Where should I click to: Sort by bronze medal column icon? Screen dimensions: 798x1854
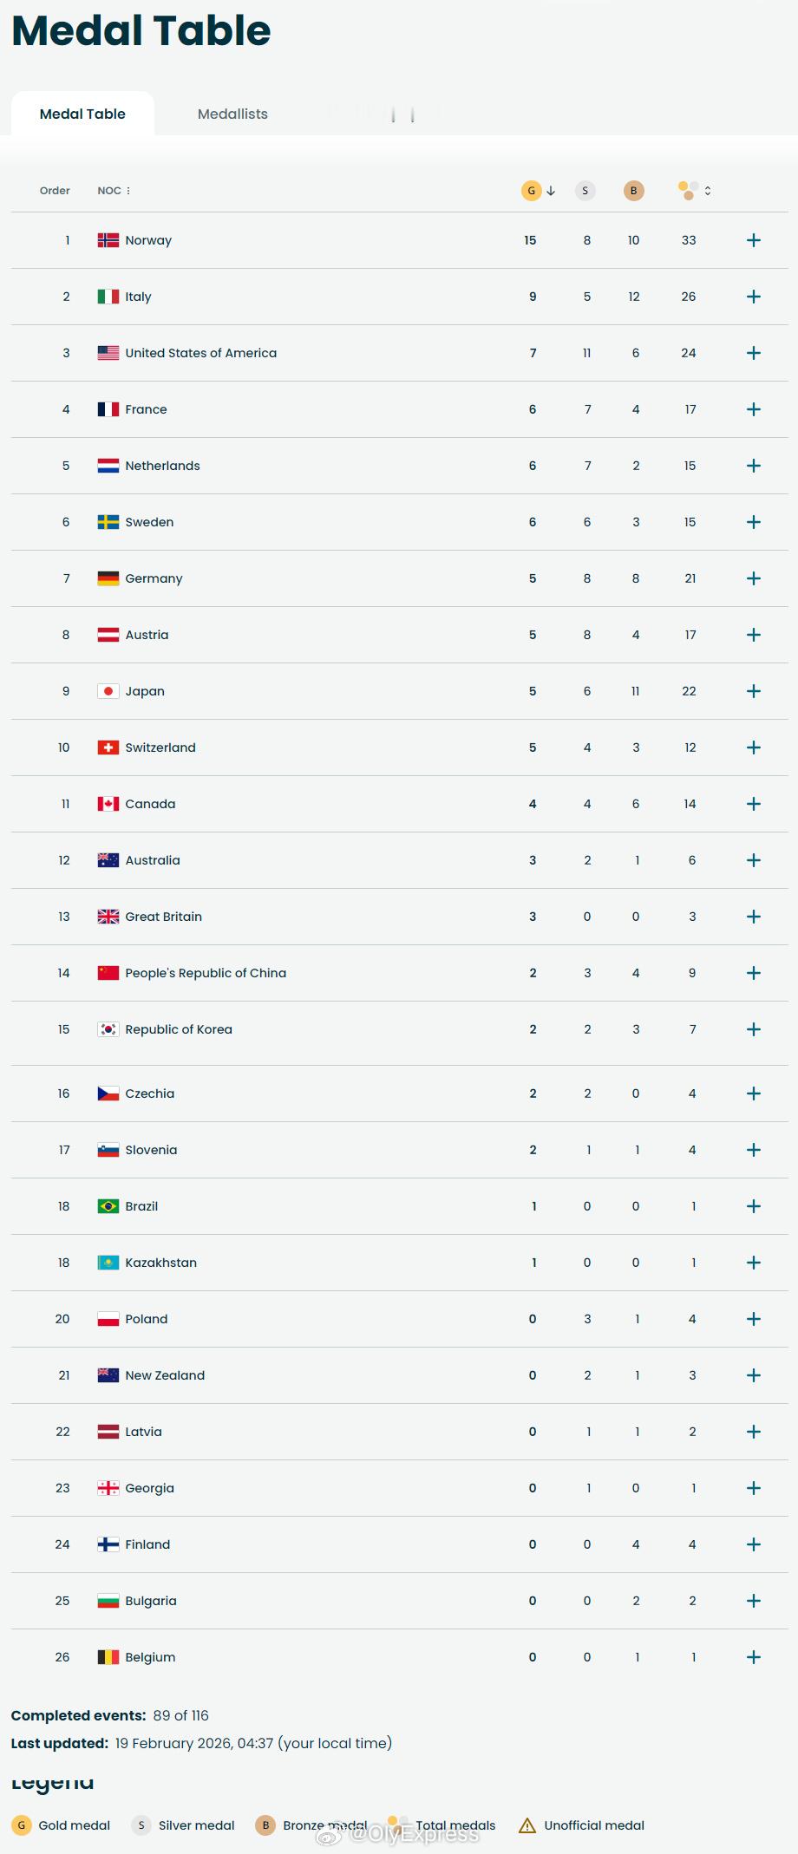(x=634, y=191)
